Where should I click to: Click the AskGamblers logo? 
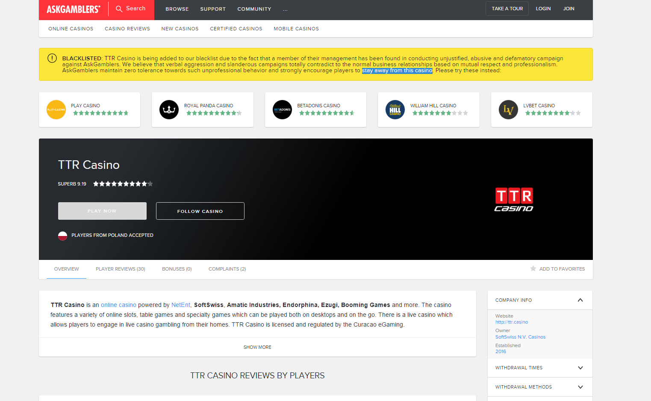click(74, 9)
